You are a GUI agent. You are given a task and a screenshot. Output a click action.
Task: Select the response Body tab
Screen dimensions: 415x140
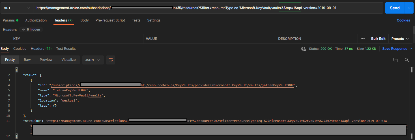[x=5, y=49]
